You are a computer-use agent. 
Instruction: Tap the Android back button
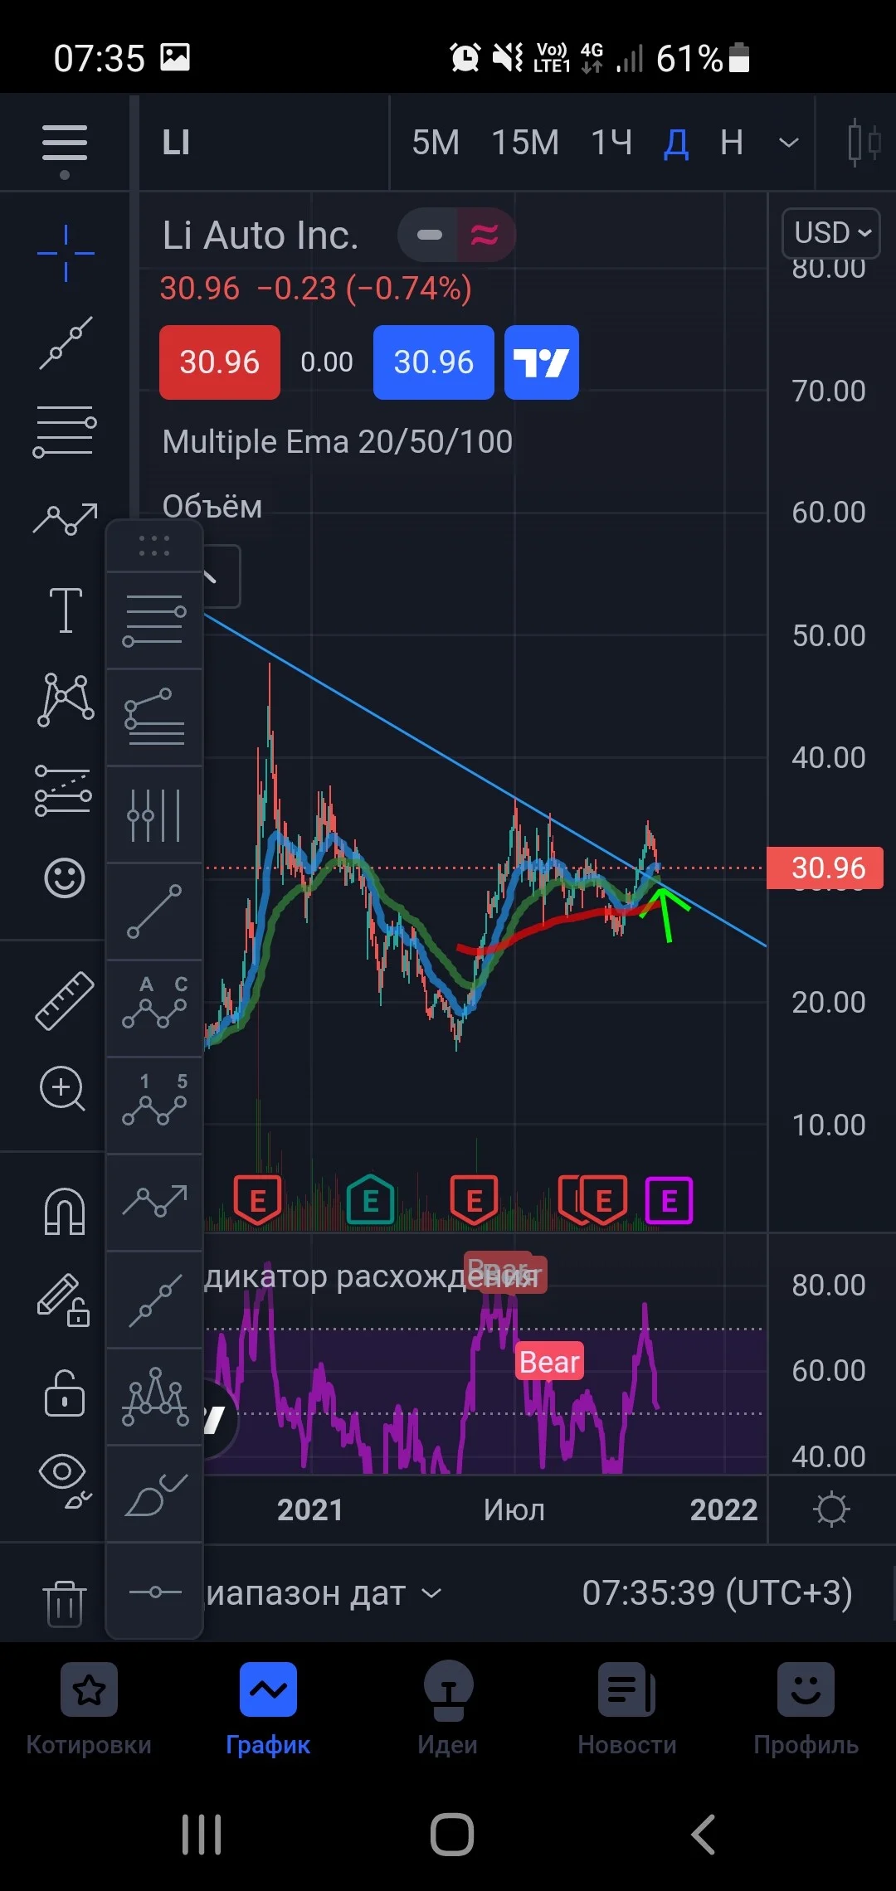tap(703, 1835)
